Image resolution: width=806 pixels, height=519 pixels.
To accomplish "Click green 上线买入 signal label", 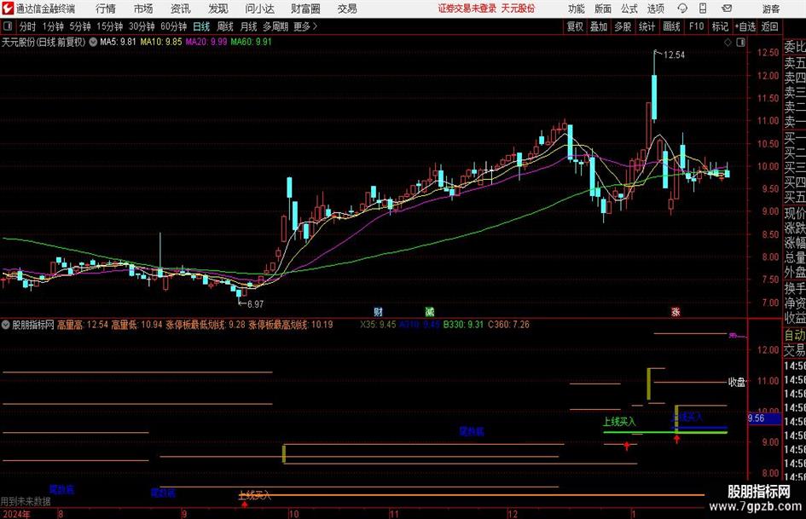I will pyautogui.click(x=619, y=422).
